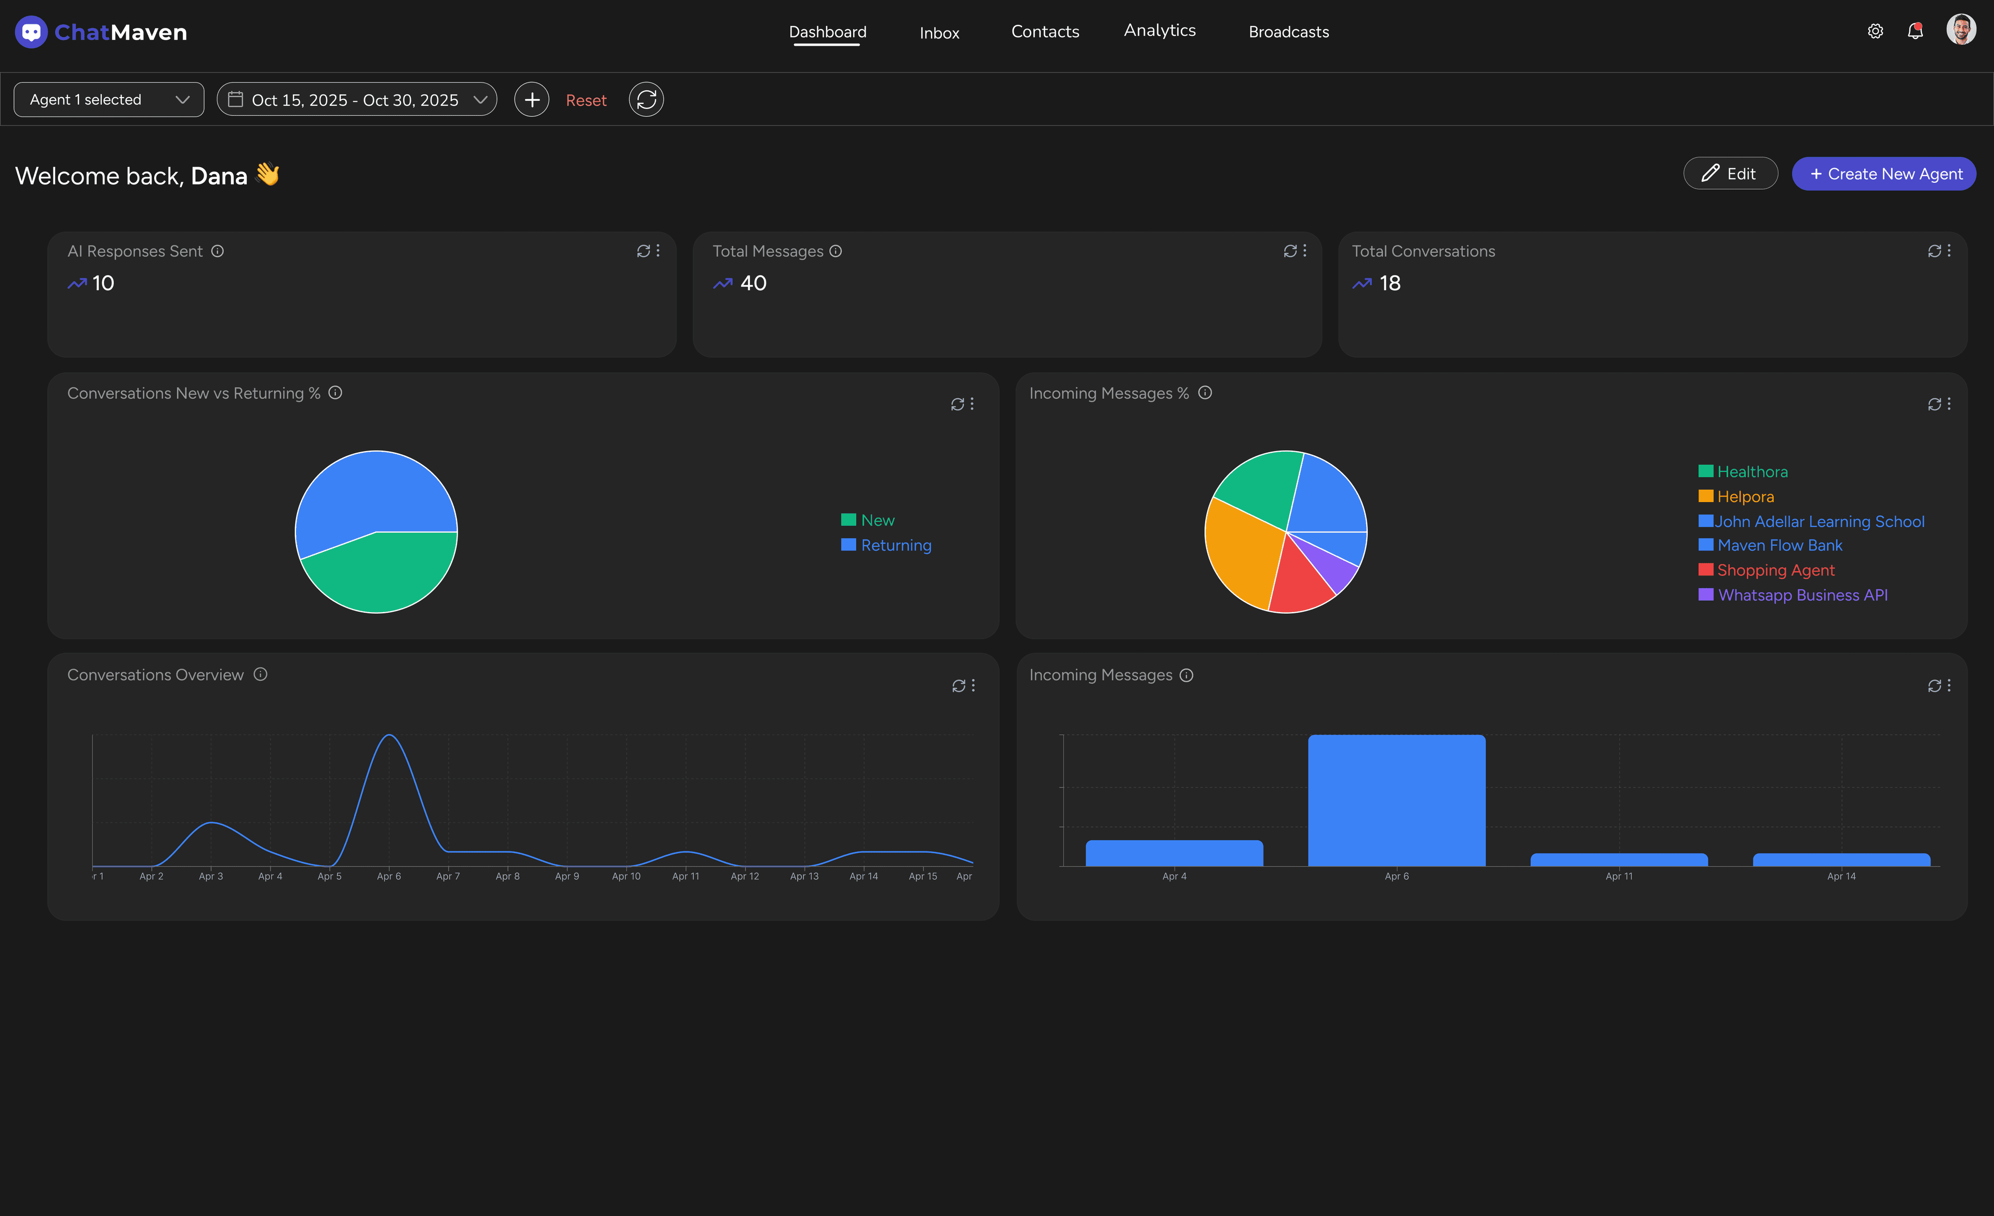Refresh the AI Responses Sent card

point(644,251)
